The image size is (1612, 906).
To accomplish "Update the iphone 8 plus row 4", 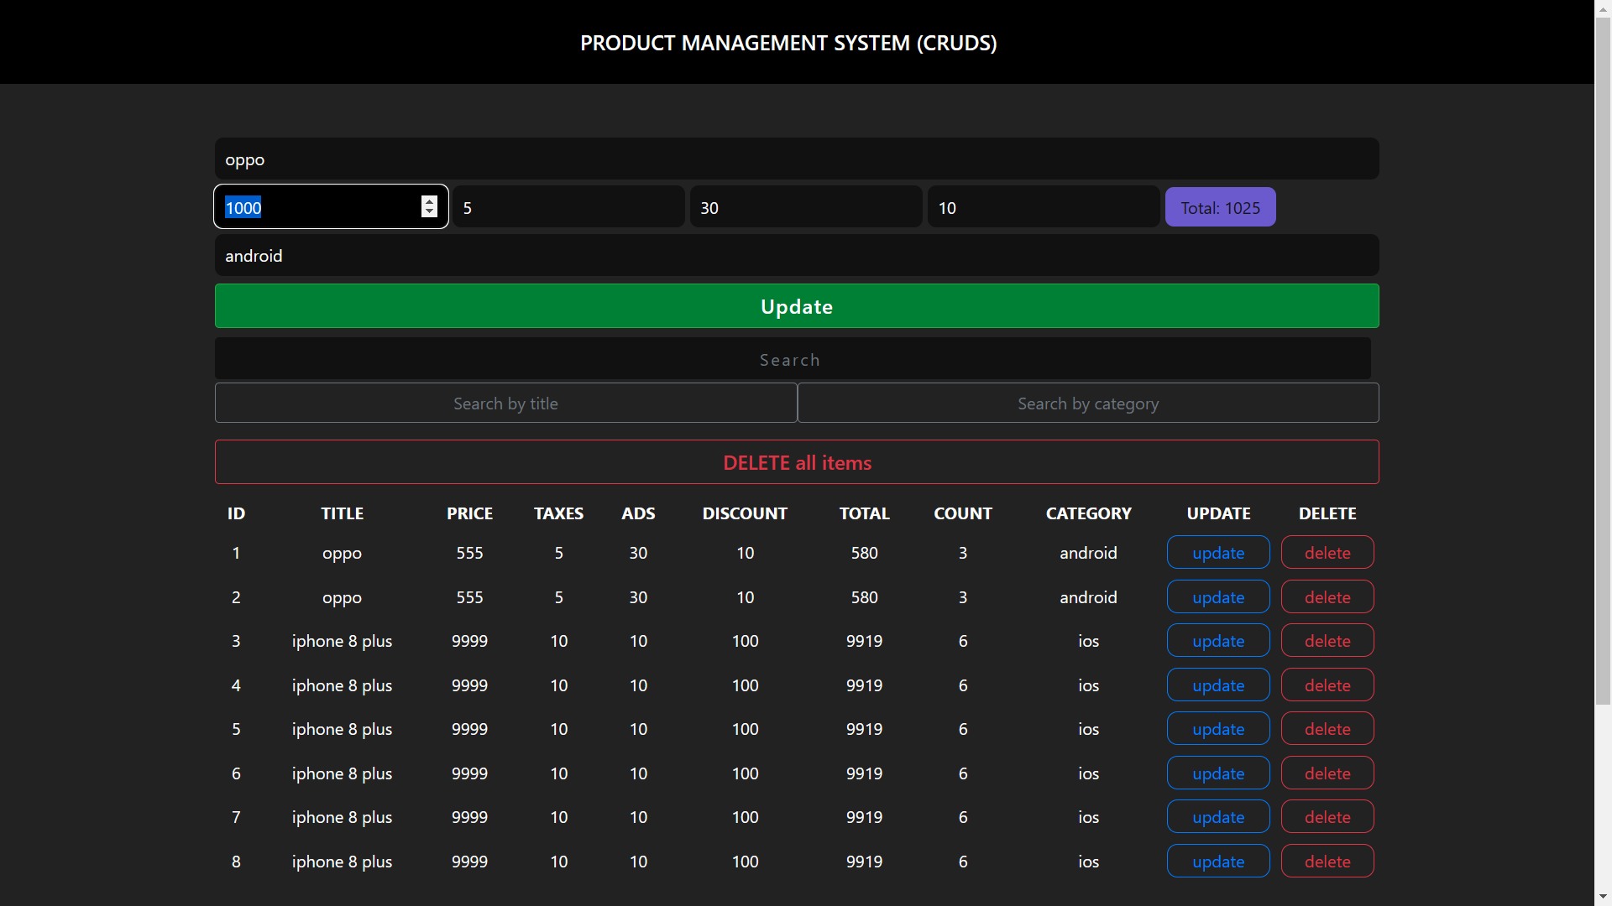I will (1218, 685).
